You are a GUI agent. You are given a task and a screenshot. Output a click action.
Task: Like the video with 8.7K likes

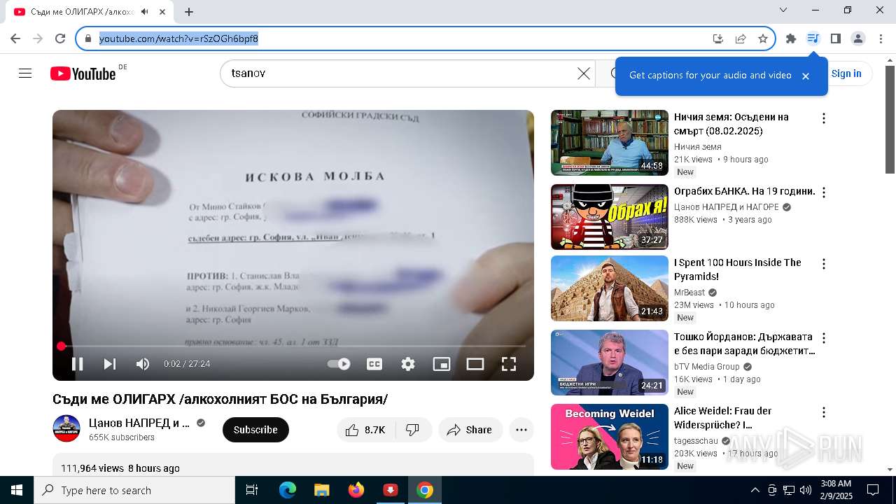coord(366,430)
